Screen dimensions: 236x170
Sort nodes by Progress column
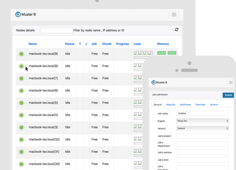[x=123, y=44]
